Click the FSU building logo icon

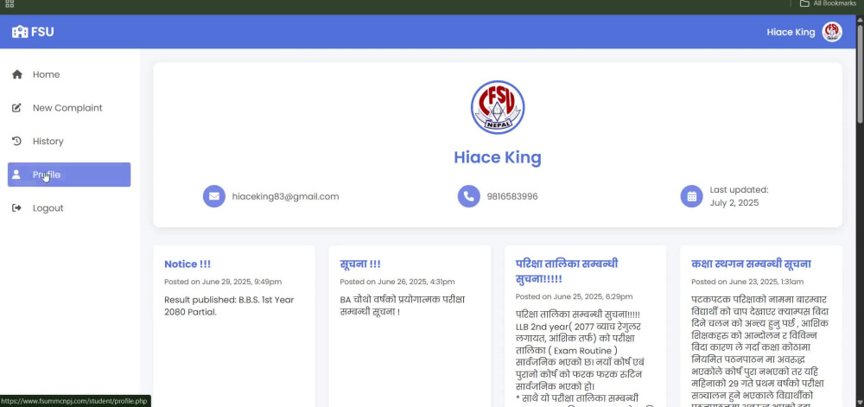tap(20, 32)
